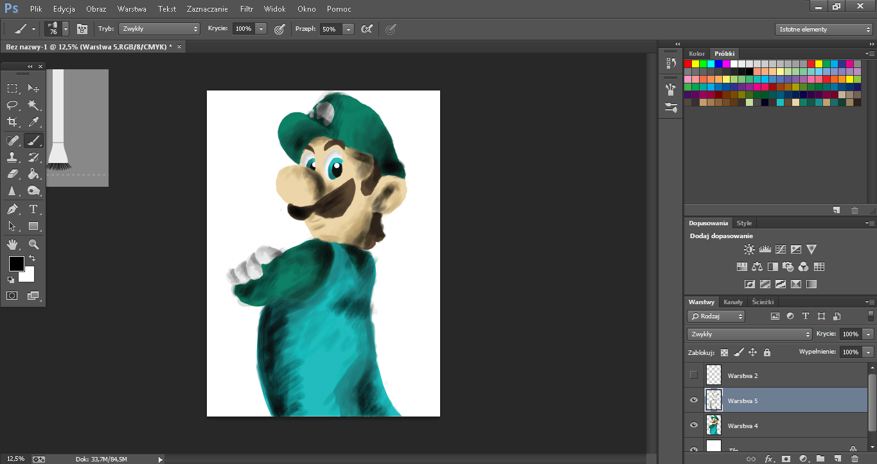The image size is (877, 464).
Task: Select the Lasso tool
Action: [12, 105]
